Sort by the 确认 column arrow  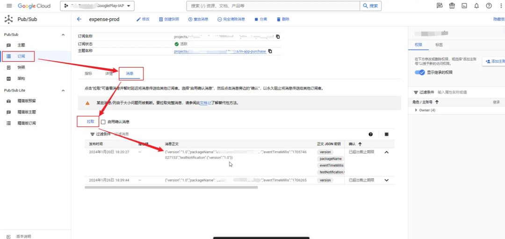click(x=360, y=144)
